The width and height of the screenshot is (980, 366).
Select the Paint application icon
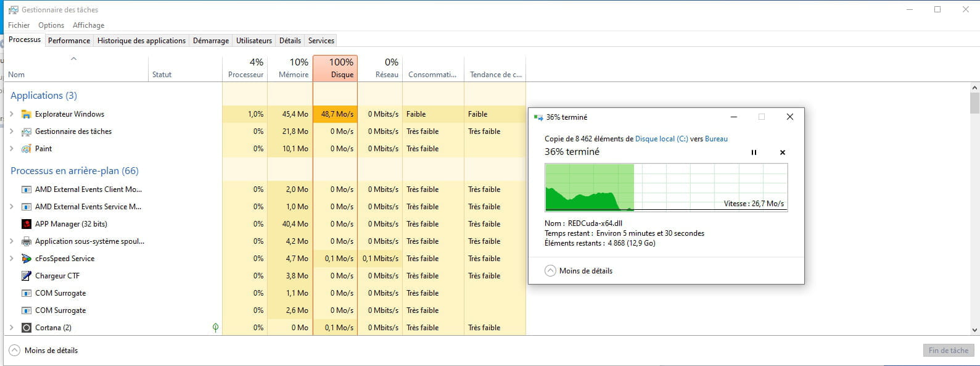[x=26, y=149]
